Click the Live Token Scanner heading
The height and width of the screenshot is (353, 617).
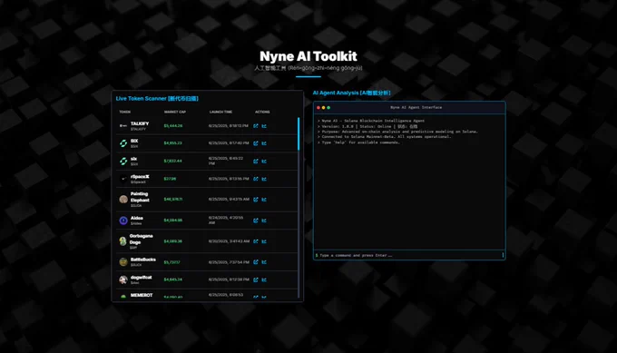coord(157,98)
